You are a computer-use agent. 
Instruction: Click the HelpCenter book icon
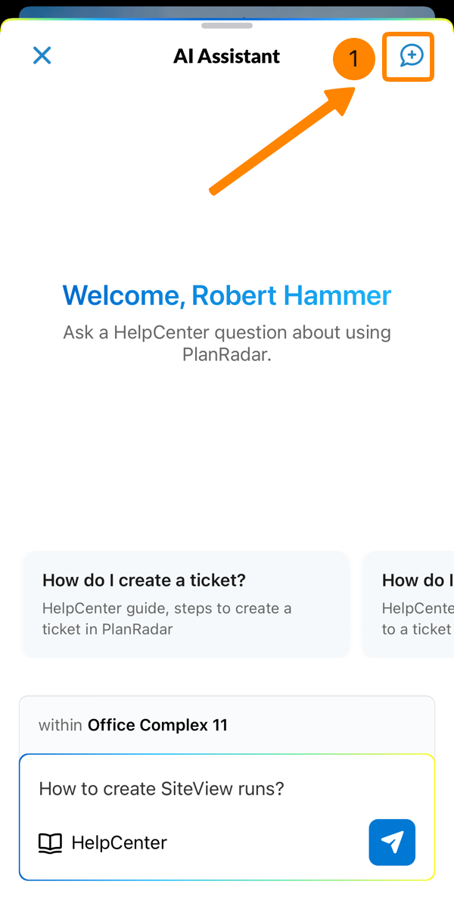pyautogui.click(x=50, y=842)
